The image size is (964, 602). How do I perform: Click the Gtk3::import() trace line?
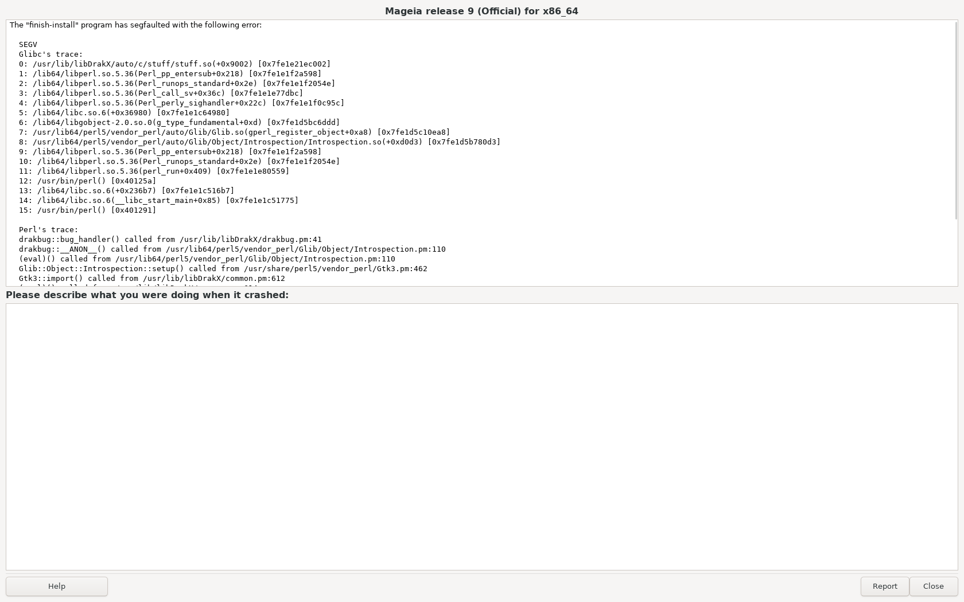pos(151,278)
